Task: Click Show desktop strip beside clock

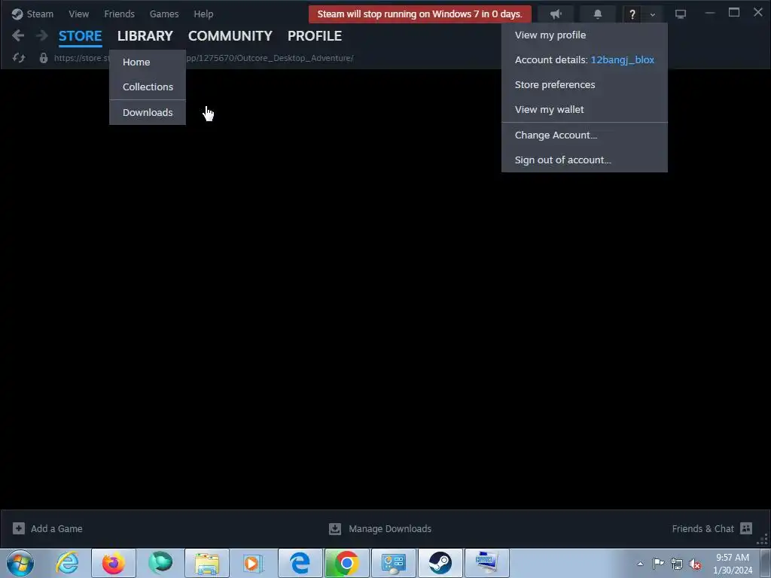Action: click(x=766, y=563)
